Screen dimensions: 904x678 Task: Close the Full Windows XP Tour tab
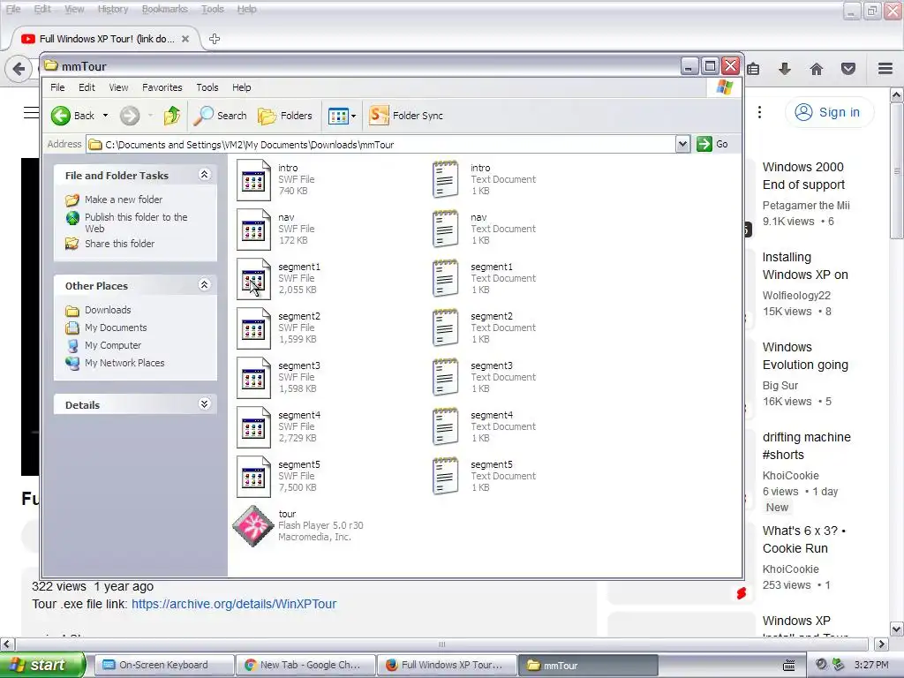185,39
